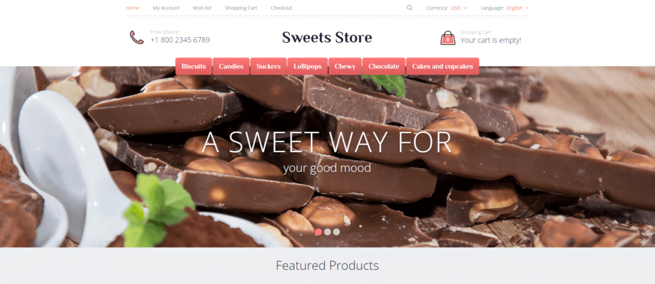
Task: Select the second slider dot
Action: click(327, 232)
